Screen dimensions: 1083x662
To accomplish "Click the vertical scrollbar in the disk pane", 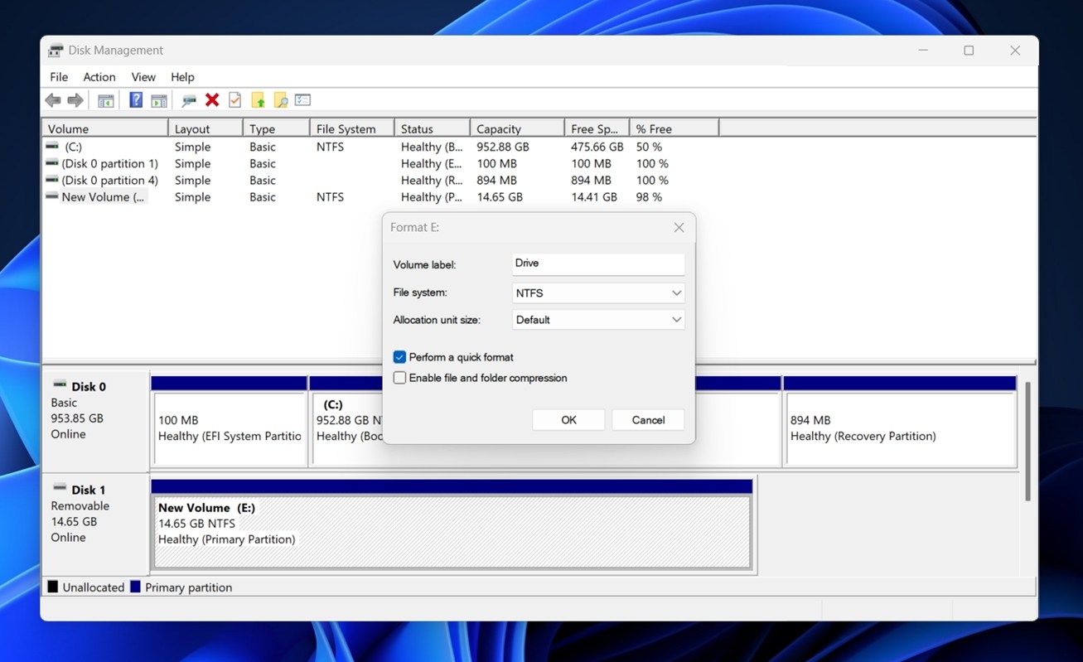I will [x=1027, y=441].
